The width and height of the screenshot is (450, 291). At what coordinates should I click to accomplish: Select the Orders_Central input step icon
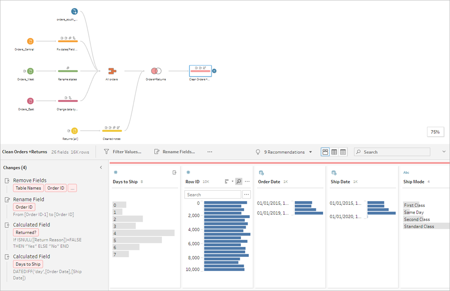pos(30,41)
